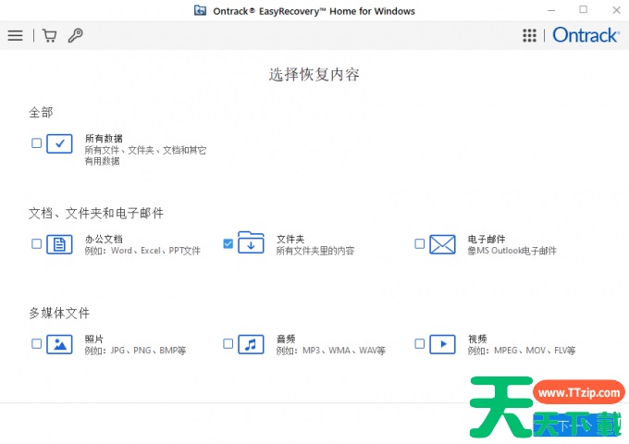Click the 所有文件夹里的内容 description
This screenshot has height=444, width=629.
[x=315, y=251]
